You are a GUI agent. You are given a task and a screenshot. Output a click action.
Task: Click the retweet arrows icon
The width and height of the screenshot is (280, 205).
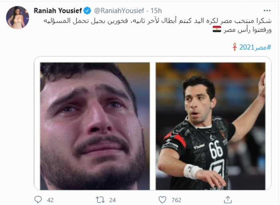click(100, 200)
